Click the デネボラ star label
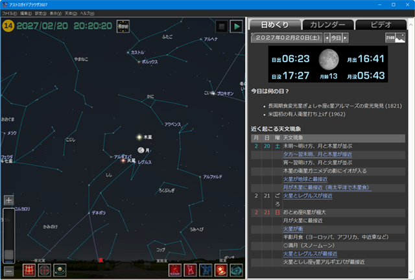This screenshot has height=280, width=415. click(99, 213)
